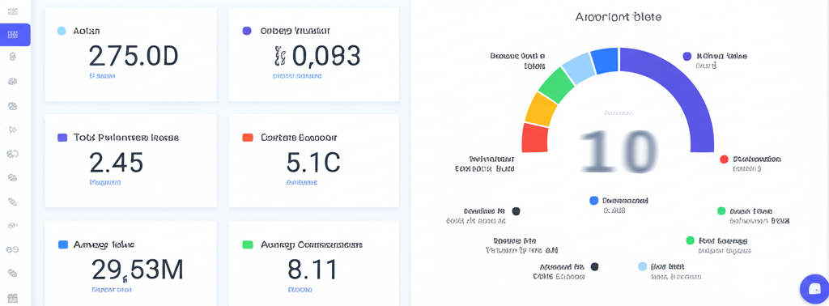Click the red legend dot right of the gauge
This screenshot has height=306, width=829.
pyautogui.click(x=725, y=159)
